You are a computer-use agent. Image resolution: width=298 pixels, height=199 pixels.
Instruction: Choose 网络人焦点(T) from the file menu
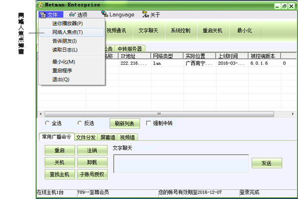click(x=68, y=32)
